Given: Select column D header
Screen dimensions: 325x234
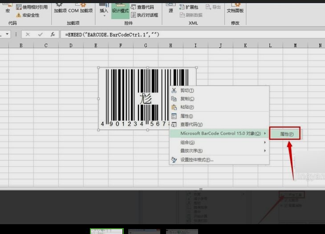Looking at the screenshot, I should point(71,45).
